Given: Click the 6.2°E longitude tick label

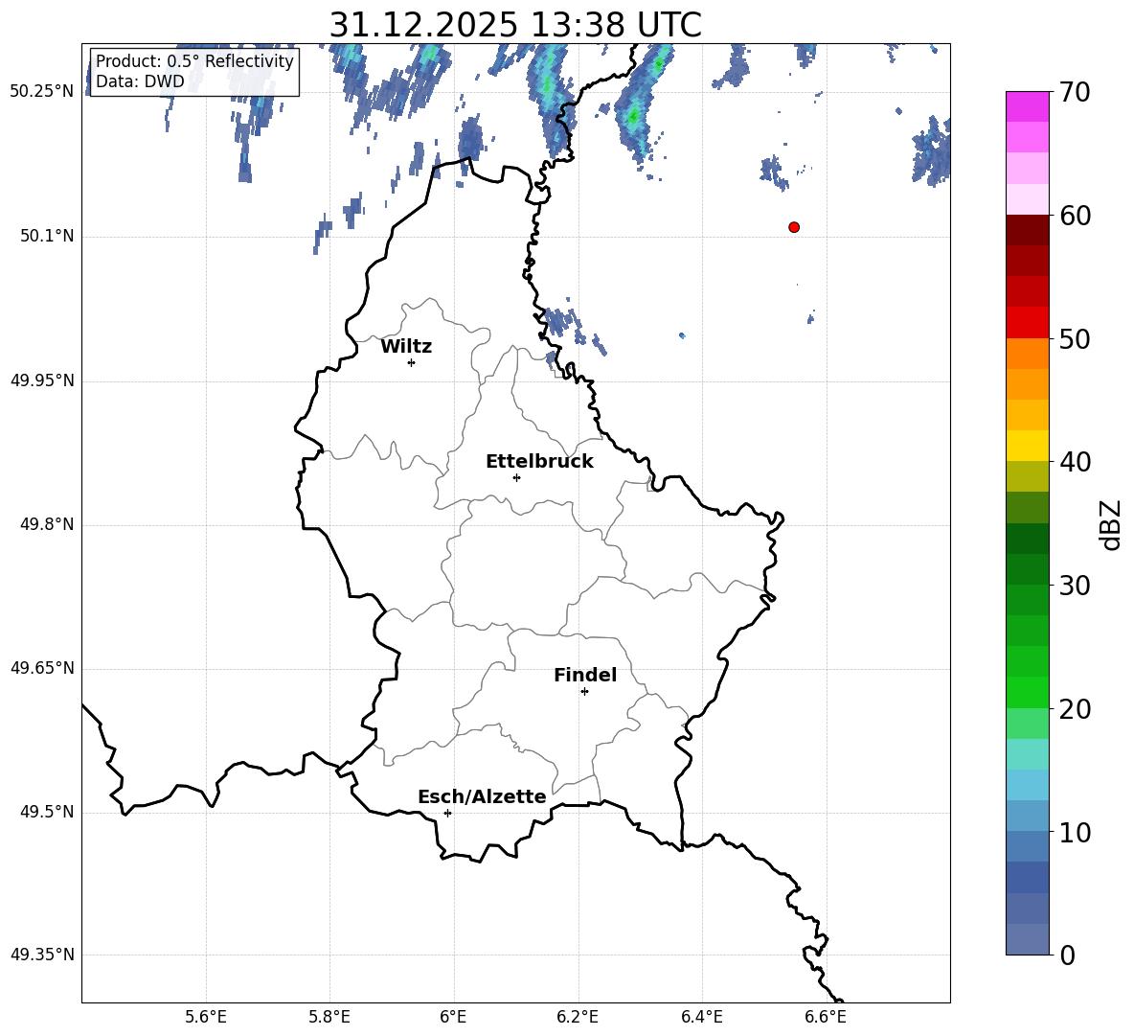Looking at the screenshot, I should point(578,1017).
